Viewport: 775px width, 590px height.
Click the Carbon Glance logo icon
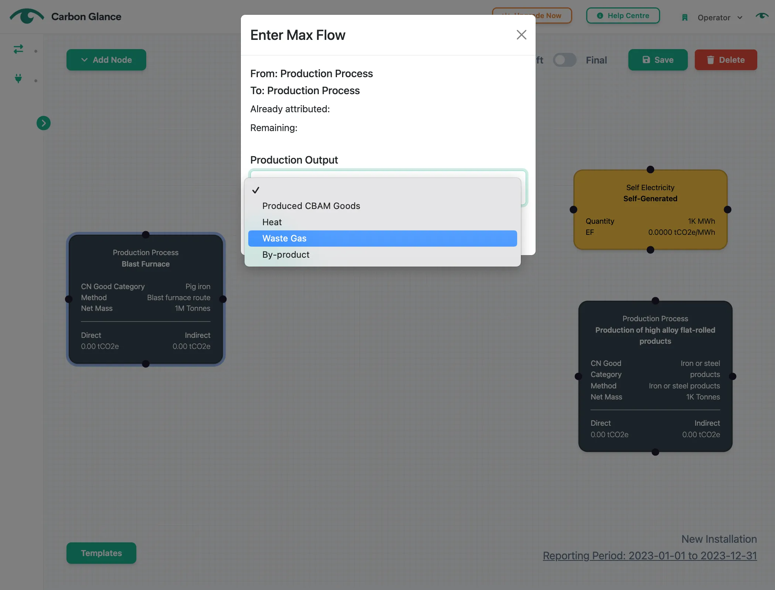point(27,16)
